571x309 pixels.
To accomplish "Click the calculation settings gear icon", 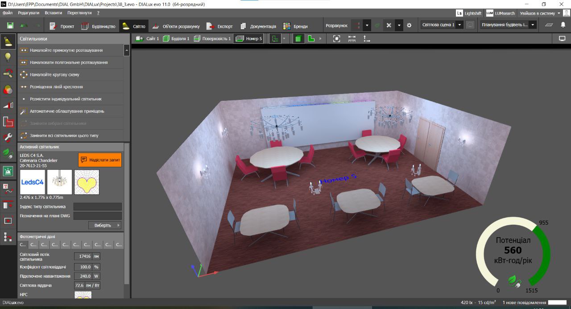I will click(x=409, y=25).
